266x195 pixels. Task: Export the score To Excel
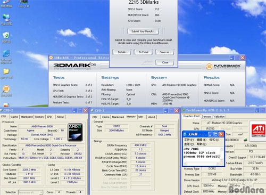point(144,52)
